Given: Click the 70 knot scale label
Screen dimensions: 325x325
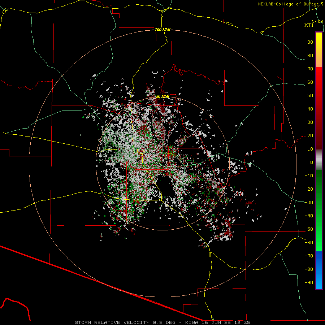Looking at the screenshot, I should pyautogui.click(x=310, y=69).
